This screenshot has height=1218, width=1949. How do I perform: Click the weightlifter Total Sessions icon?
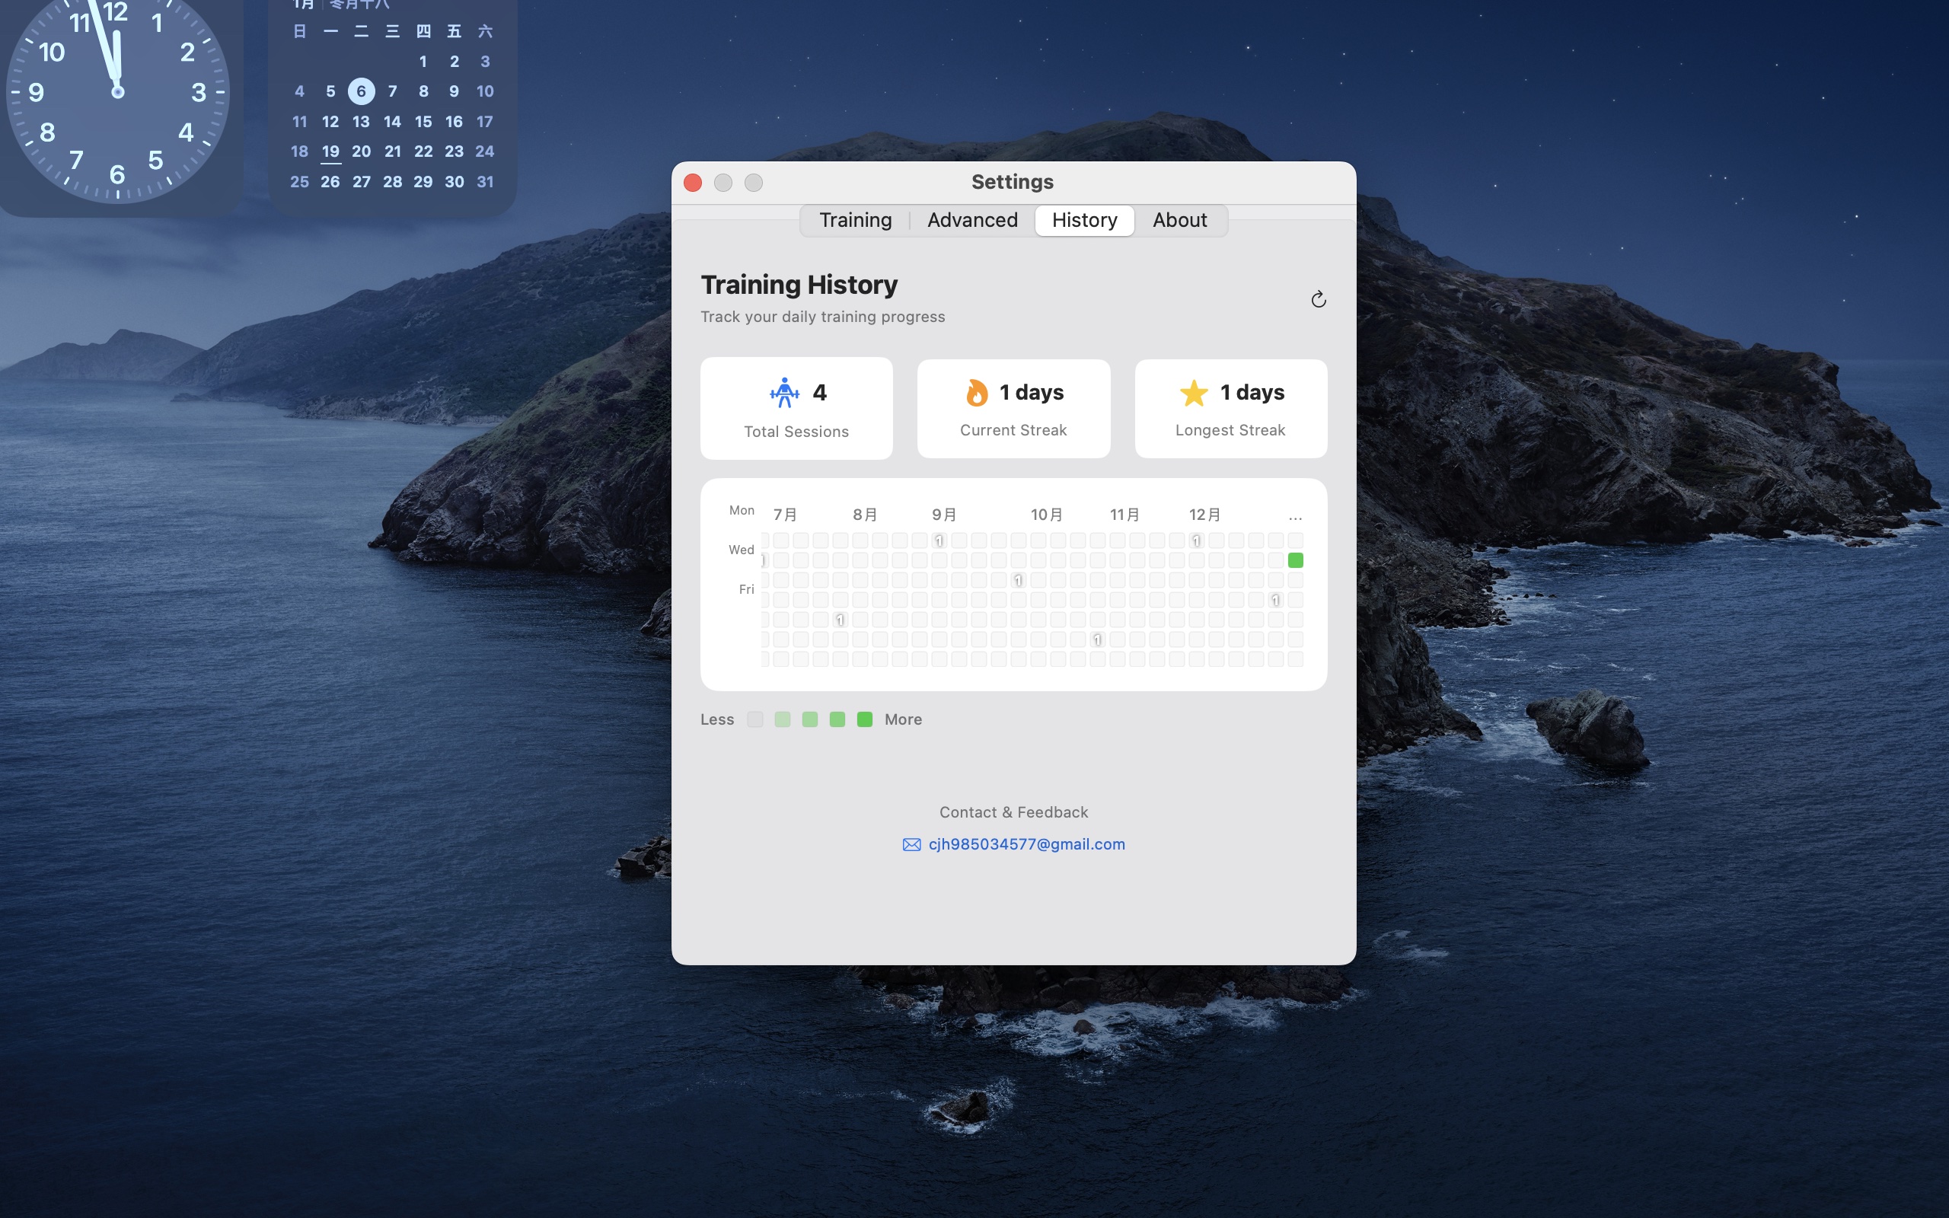tap(783, 393)
